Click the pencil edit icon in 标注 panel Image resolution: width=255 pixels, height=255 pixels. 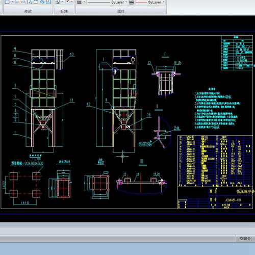(67, 2)
